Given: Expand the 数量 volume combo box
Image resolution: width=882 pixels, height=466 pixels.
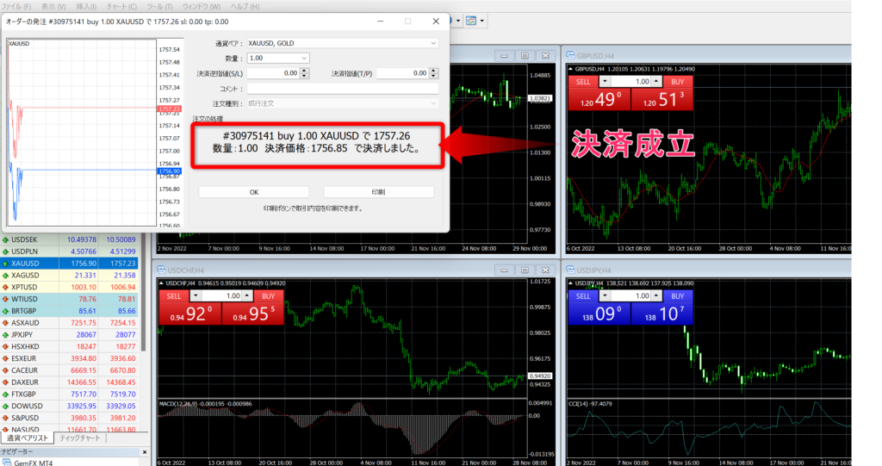Looking at the screenshot, I should point(304,58).
